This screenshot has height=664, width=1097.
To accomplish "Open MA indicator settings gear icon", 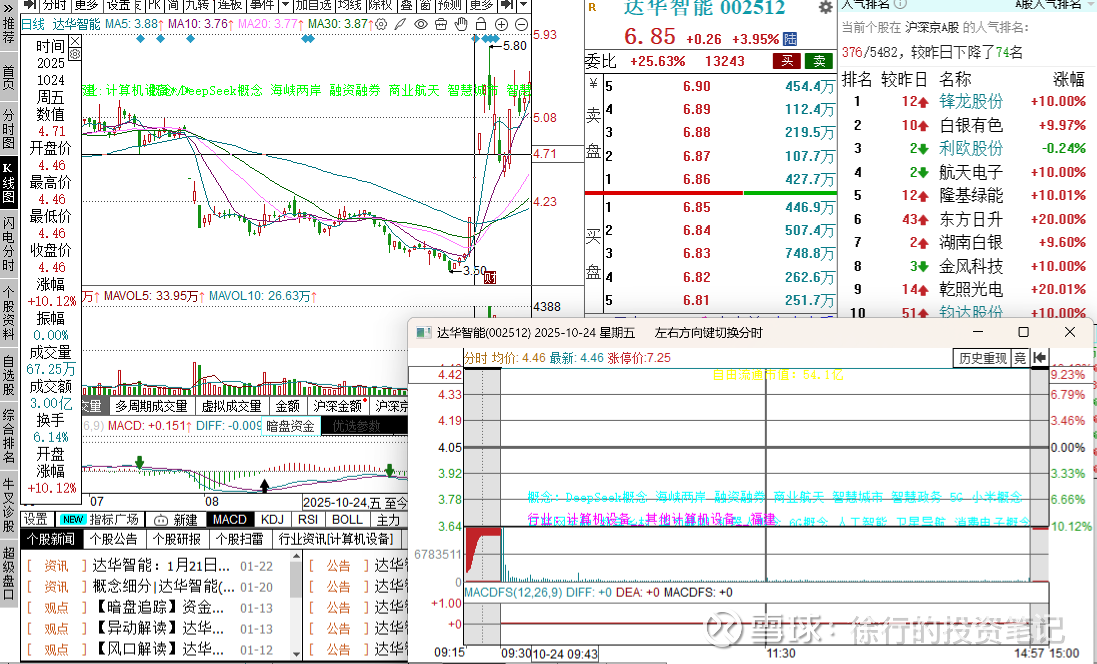I will coord(381,24).
